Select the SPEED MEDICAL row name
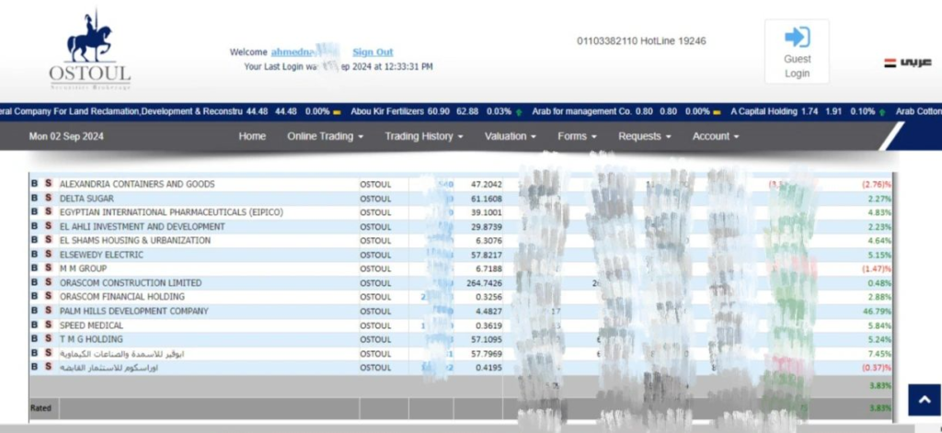942x433 pixels. (91, 325)
